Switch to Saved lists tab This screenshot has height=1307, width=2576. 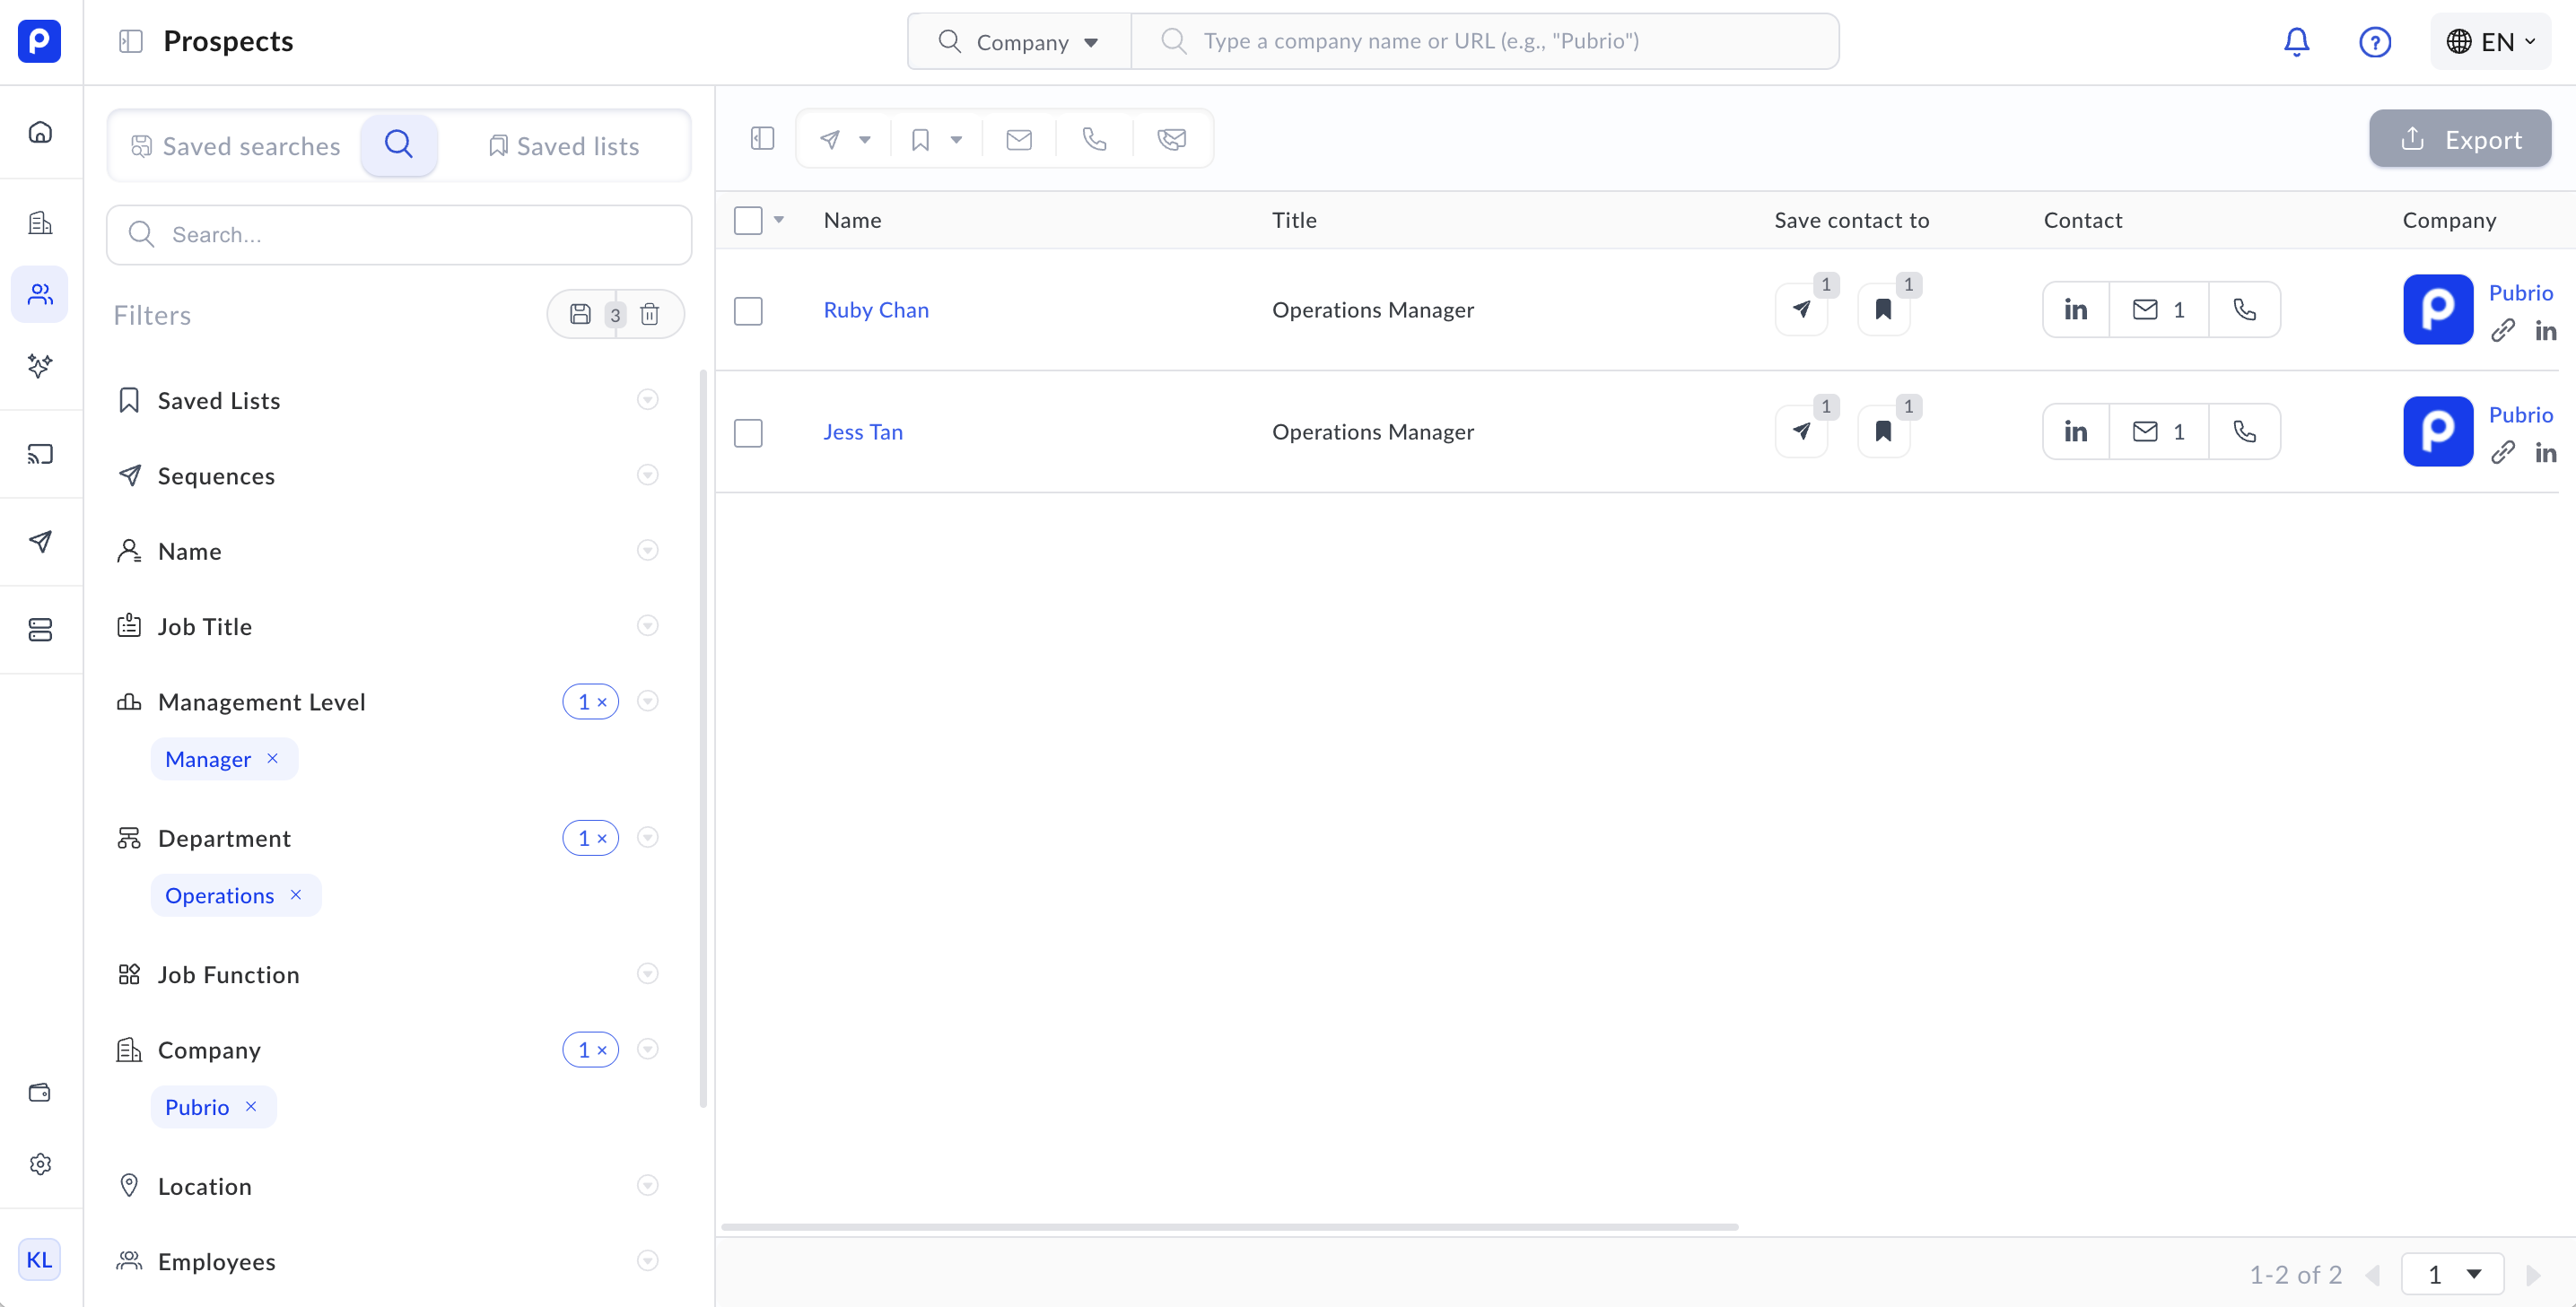point(564,146)
